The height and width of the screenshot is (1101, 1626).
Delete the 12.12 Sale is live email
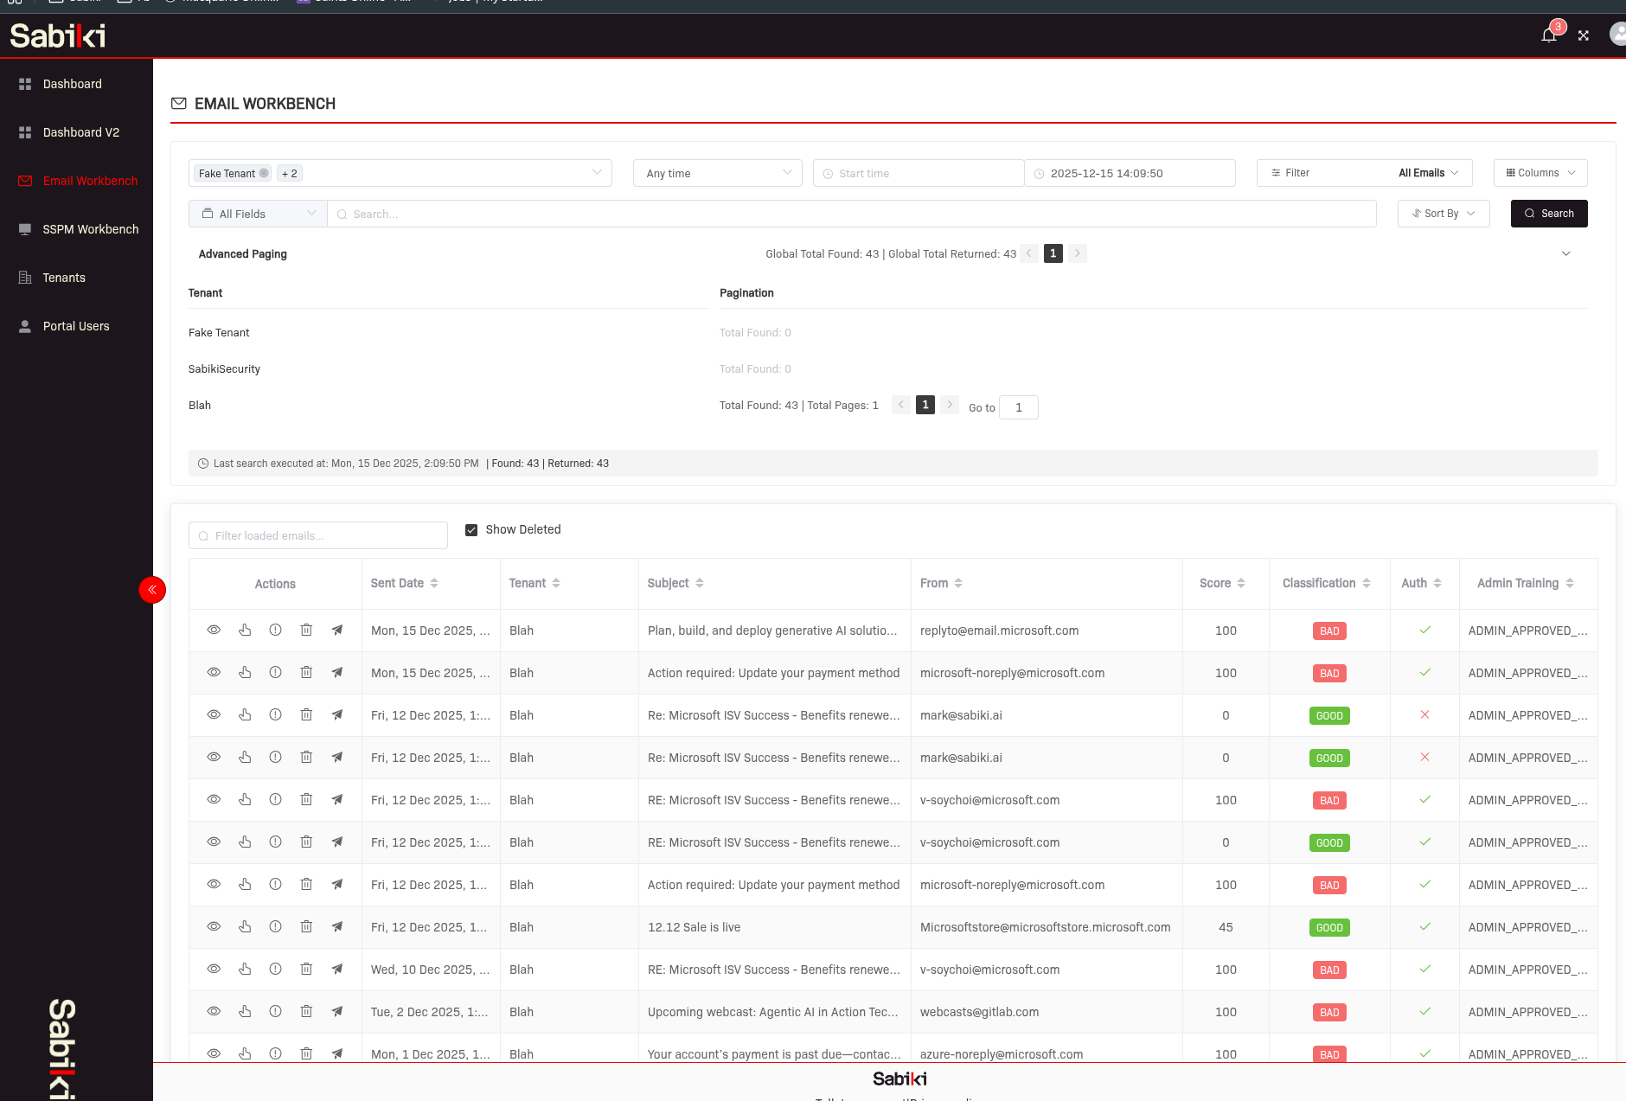pyautogui.click(x=306, y=927)
